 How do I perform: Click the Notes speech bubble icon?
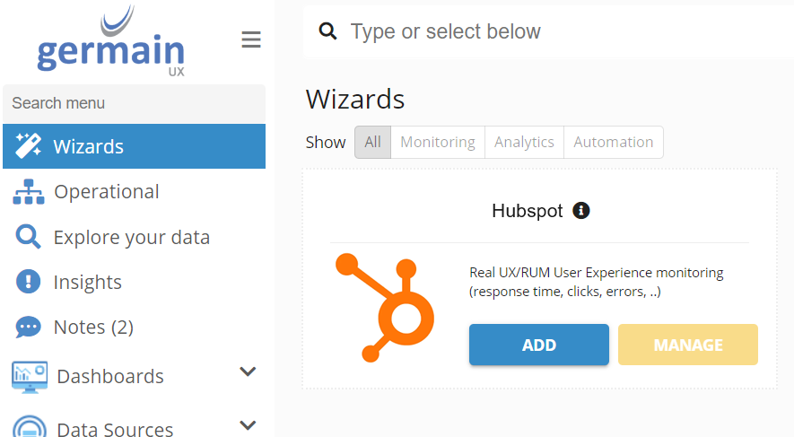tap(29, 328)
